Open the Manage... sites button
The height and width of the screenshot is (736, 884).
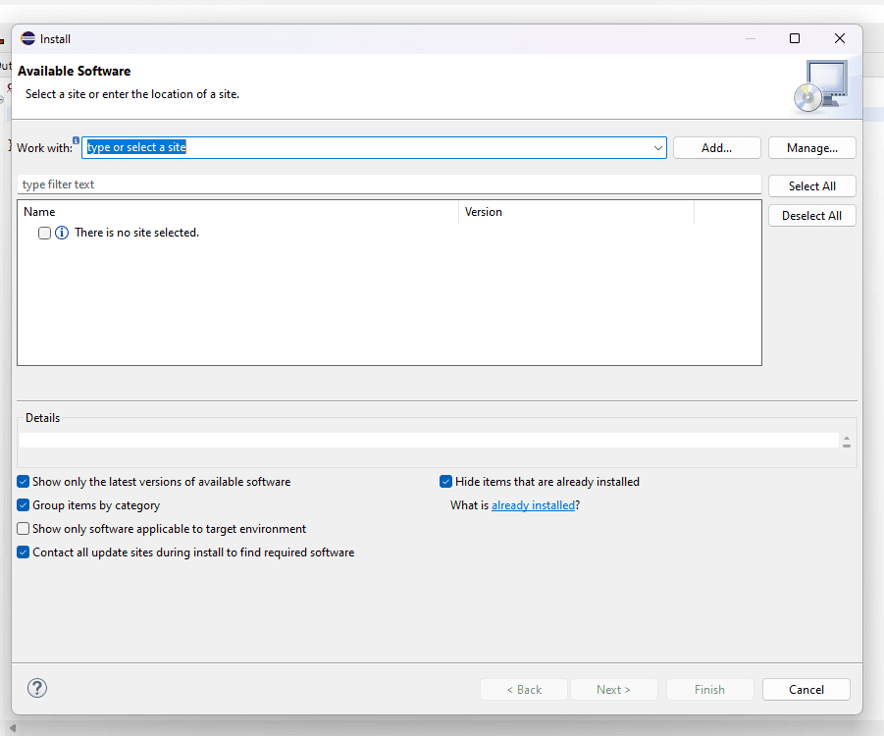coord(811,148)
